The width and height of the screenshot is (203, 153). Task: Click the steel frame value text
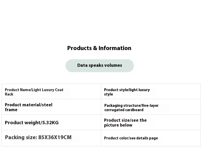tap(47, 105)
